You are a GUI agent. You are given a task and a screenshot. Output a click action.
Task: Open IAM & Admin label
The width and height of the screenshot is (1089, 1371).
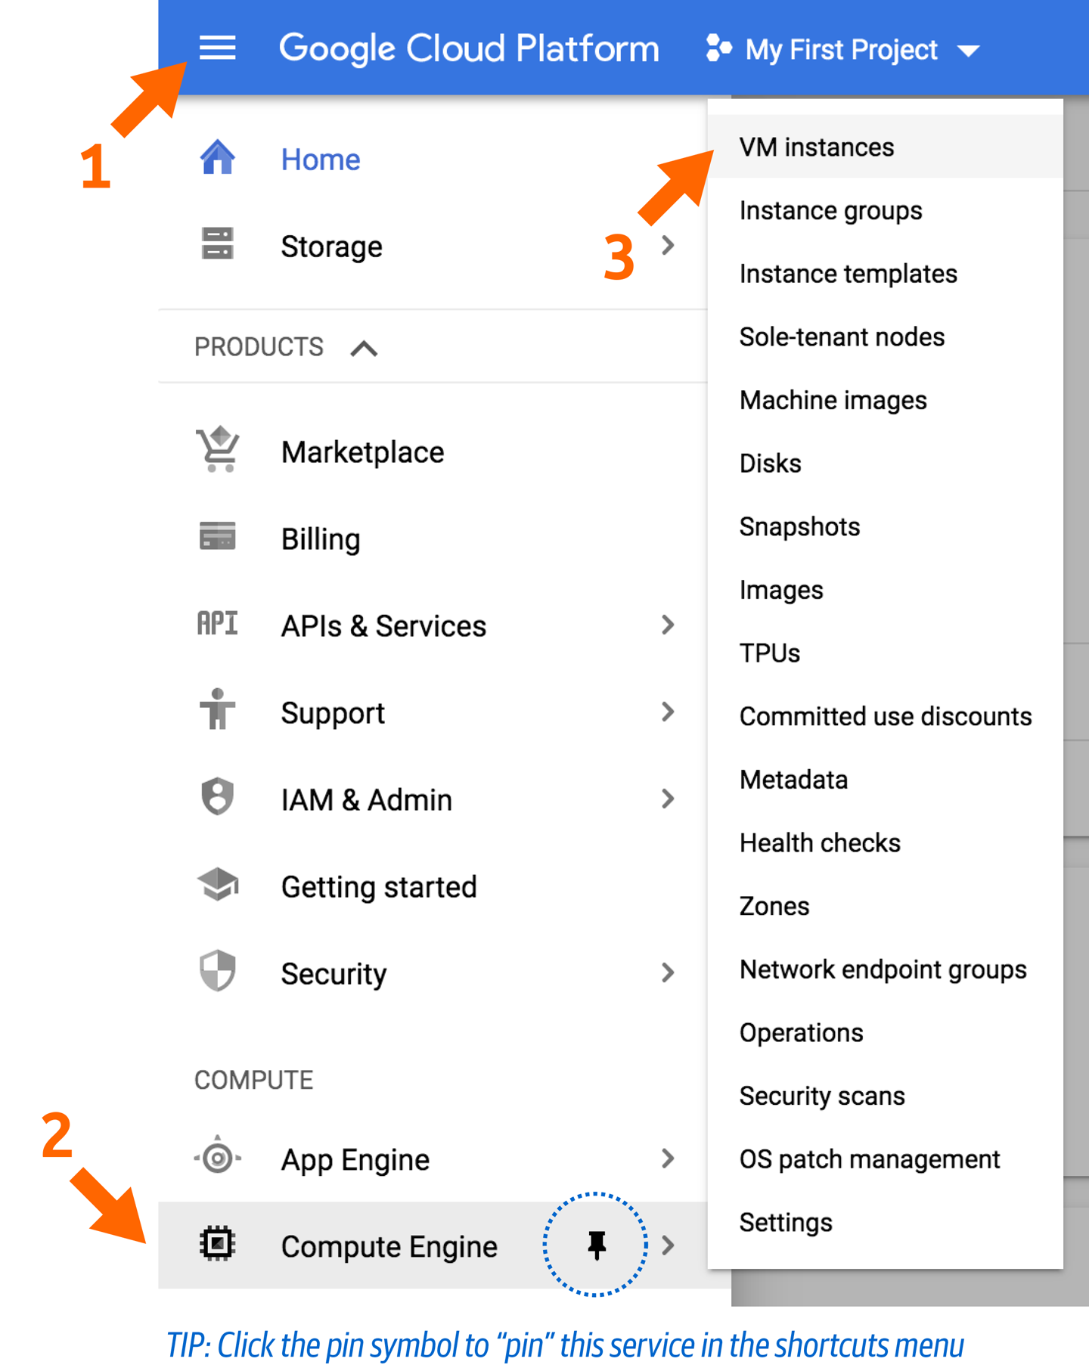coord(367,800)
